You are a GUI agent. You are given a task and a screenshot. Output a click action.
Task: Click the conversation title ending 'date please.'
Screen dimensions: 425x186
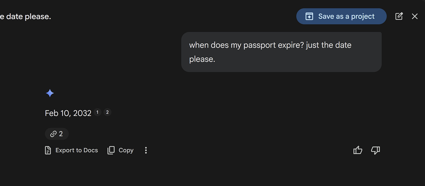[25, 17]
